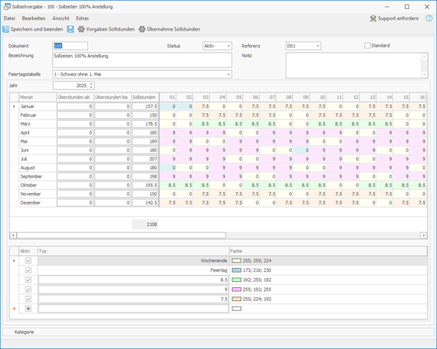Click the orange color swatch for 7.5

tap(236, 299)
